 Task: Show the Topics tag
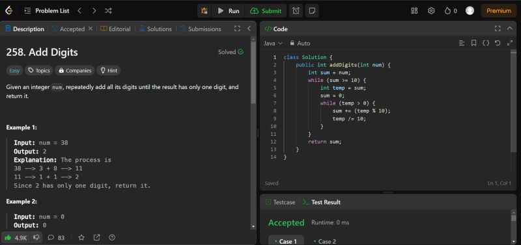[39, 71]
